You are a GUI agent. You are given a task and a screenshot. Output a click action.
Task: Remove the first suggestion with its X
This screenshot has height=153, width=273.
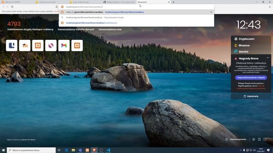[x=211, y=12]
